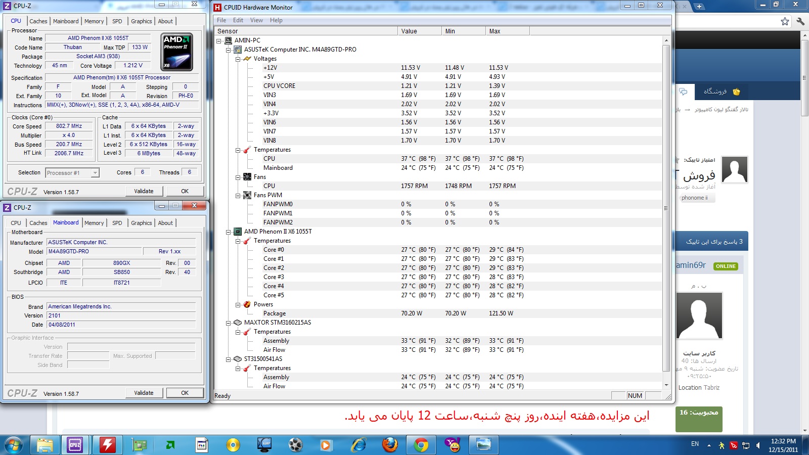Open View menu in HWMonitor
This screenshot has width=809, height=455.
tap(257, 20)
